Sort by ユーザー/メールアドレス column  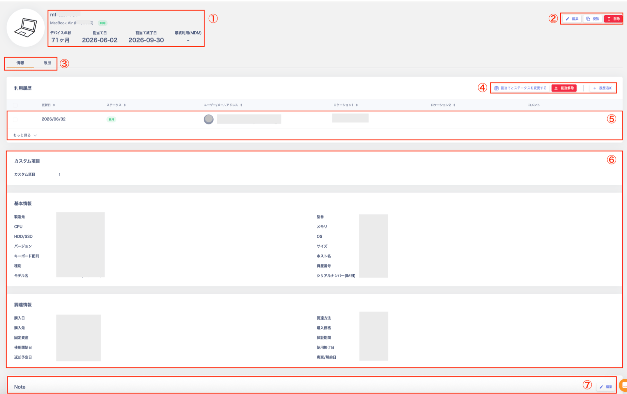(223, 105)
